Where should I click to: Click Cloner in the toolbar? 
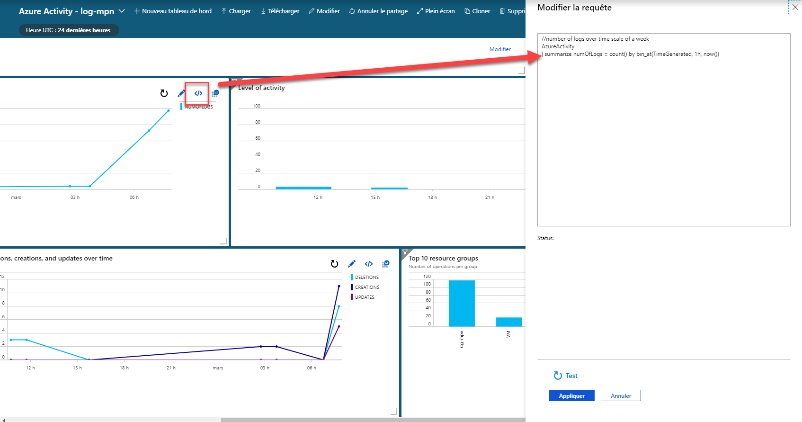tap(477, 11)
